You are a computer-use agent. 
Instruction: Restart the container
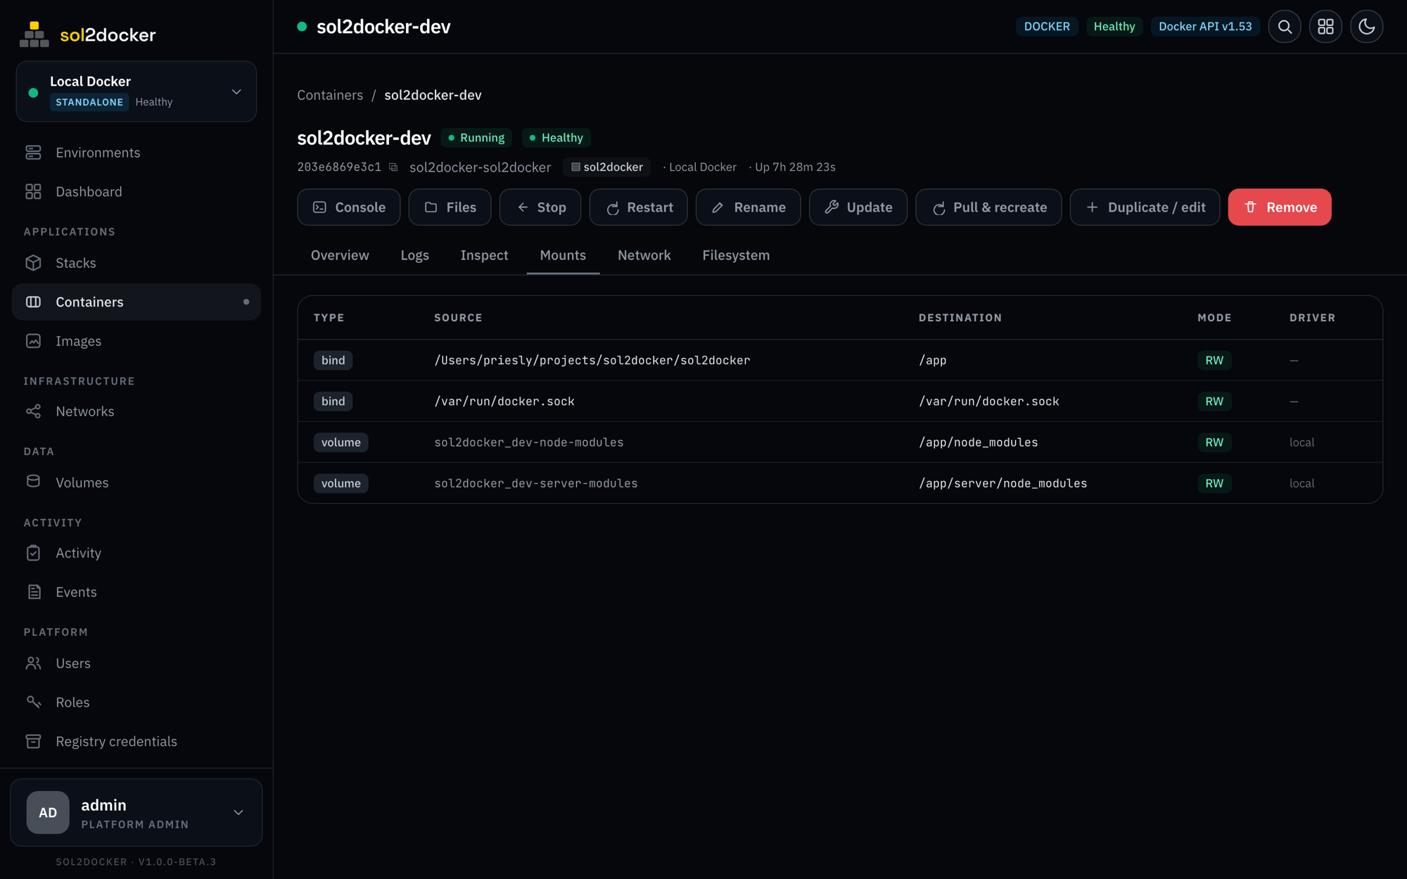click(639, 207)
